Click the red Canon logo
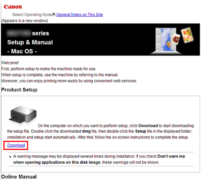The height and width of the screenshot is (185, 201). pos(13,7)
